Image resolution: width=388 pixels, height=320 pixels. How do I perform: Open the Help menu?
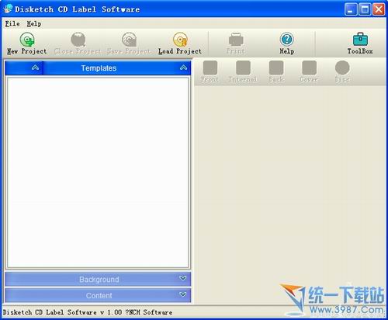34,24
